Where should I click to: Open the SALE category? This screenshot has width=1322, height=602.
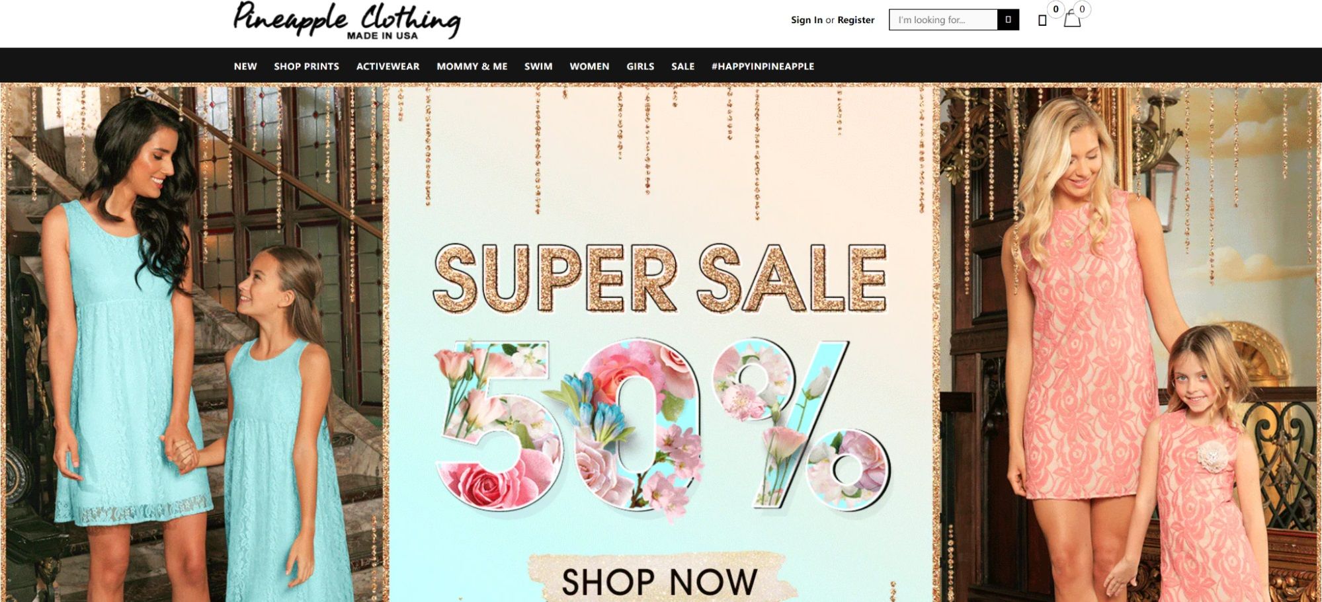[x=682, y=66]
